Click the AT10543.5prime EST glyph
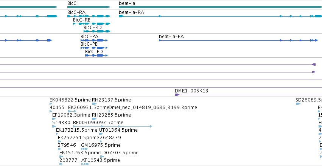Viewport: 322px width, 166px height. coord(85,164)
